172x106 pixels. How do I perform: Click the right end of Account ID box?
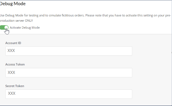[x=129, y=51]
